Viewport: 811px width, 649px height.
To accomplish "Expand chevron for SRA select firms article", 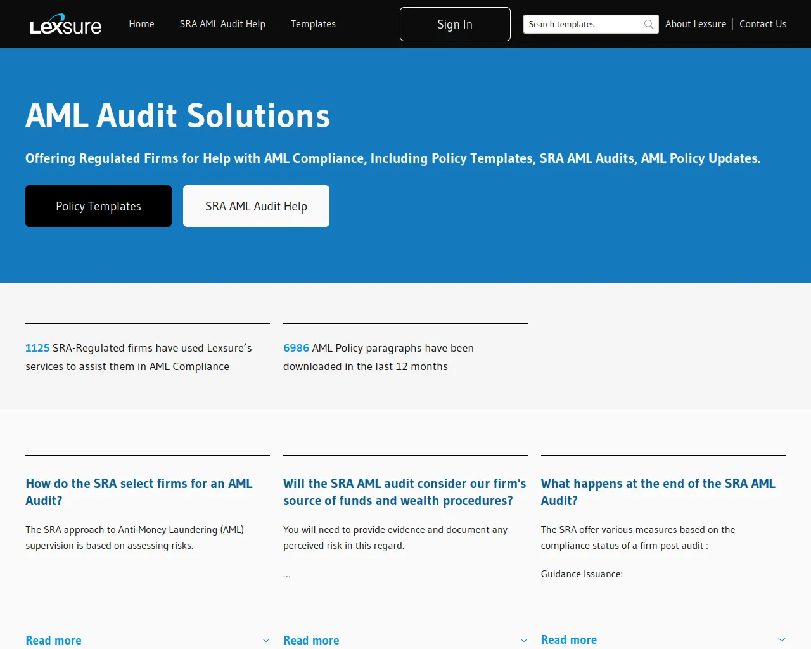I will [266, 641].
